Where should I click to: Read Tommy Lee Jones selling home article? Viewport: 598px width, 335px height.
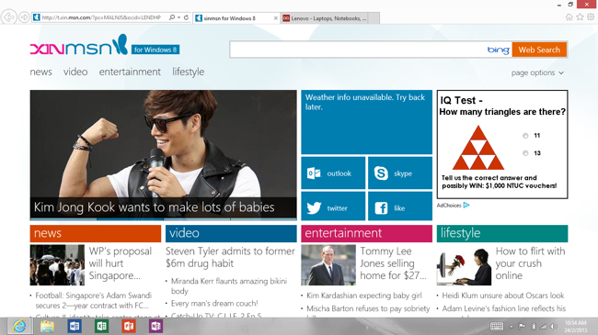point(393,263)
